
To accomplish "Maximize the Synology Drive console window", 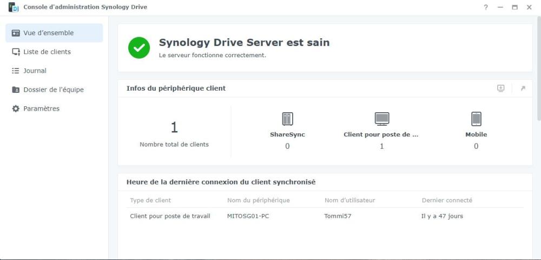I will pos(515,7).
